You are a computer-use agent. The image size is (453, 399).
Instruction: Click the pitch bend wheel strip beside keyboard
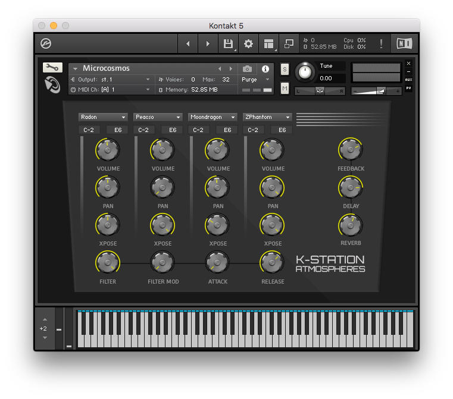click(59, 329)
